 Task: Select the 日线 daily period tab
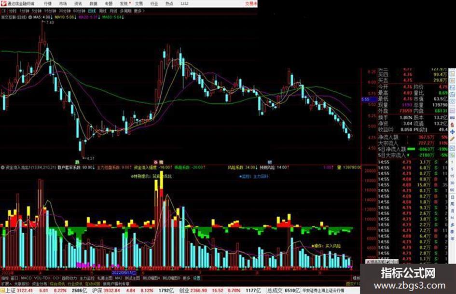[92, 11]
